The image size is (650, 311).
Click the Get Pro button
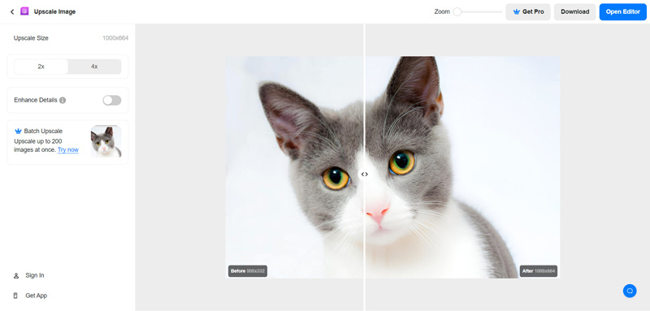point(528,12)
